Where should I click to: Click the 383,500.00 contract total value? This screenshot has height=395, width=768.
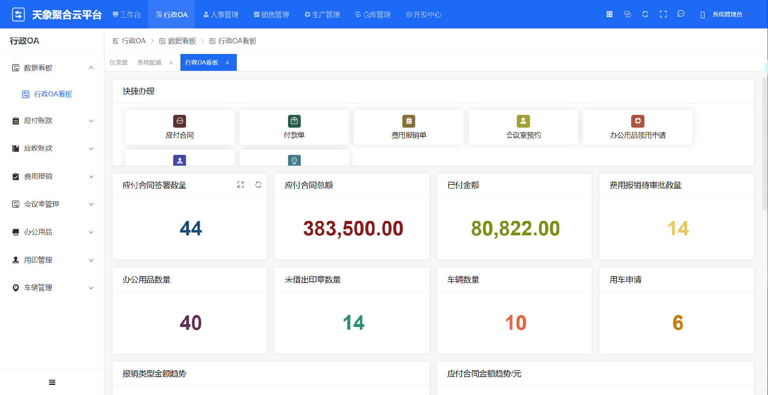pos(353,229)
